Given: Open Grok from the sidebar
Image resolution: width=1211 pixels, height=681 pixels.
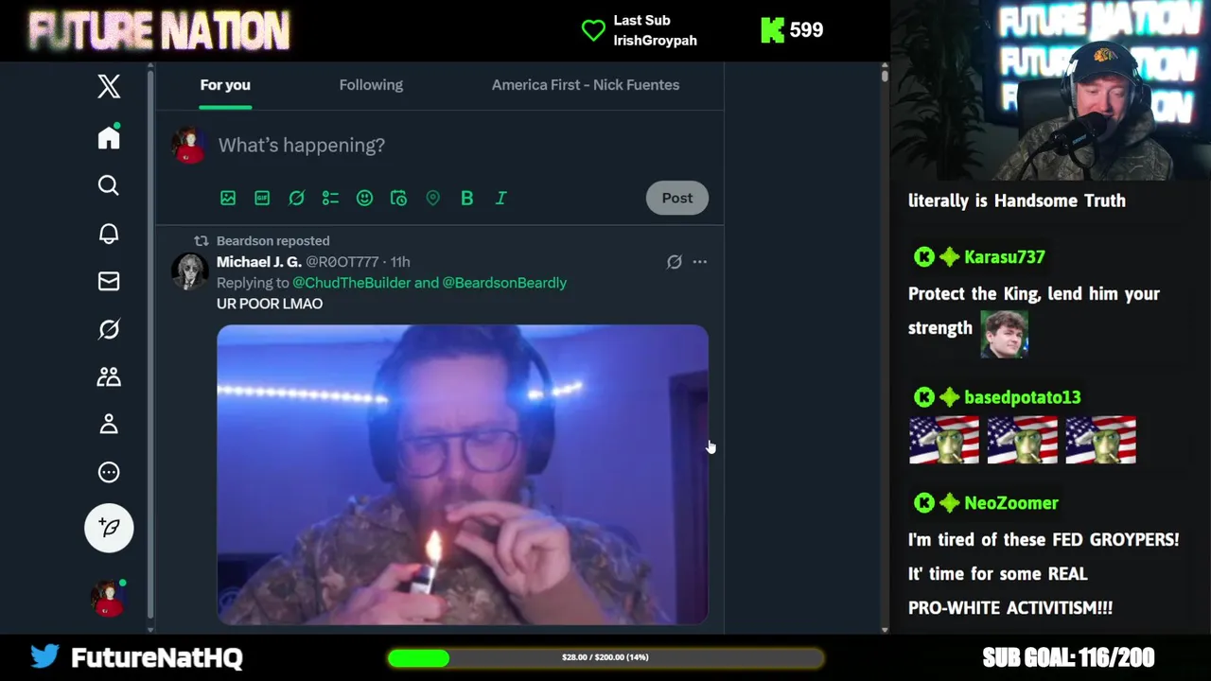Looking at the screenshot, I should (x=109, y=329).
